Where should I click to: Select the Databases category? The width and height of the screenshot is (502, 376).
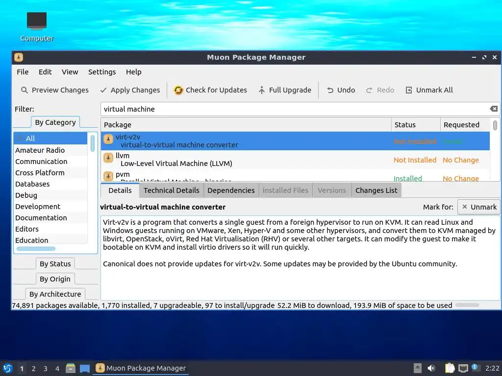pyautogui.click(x=50, y=184)
